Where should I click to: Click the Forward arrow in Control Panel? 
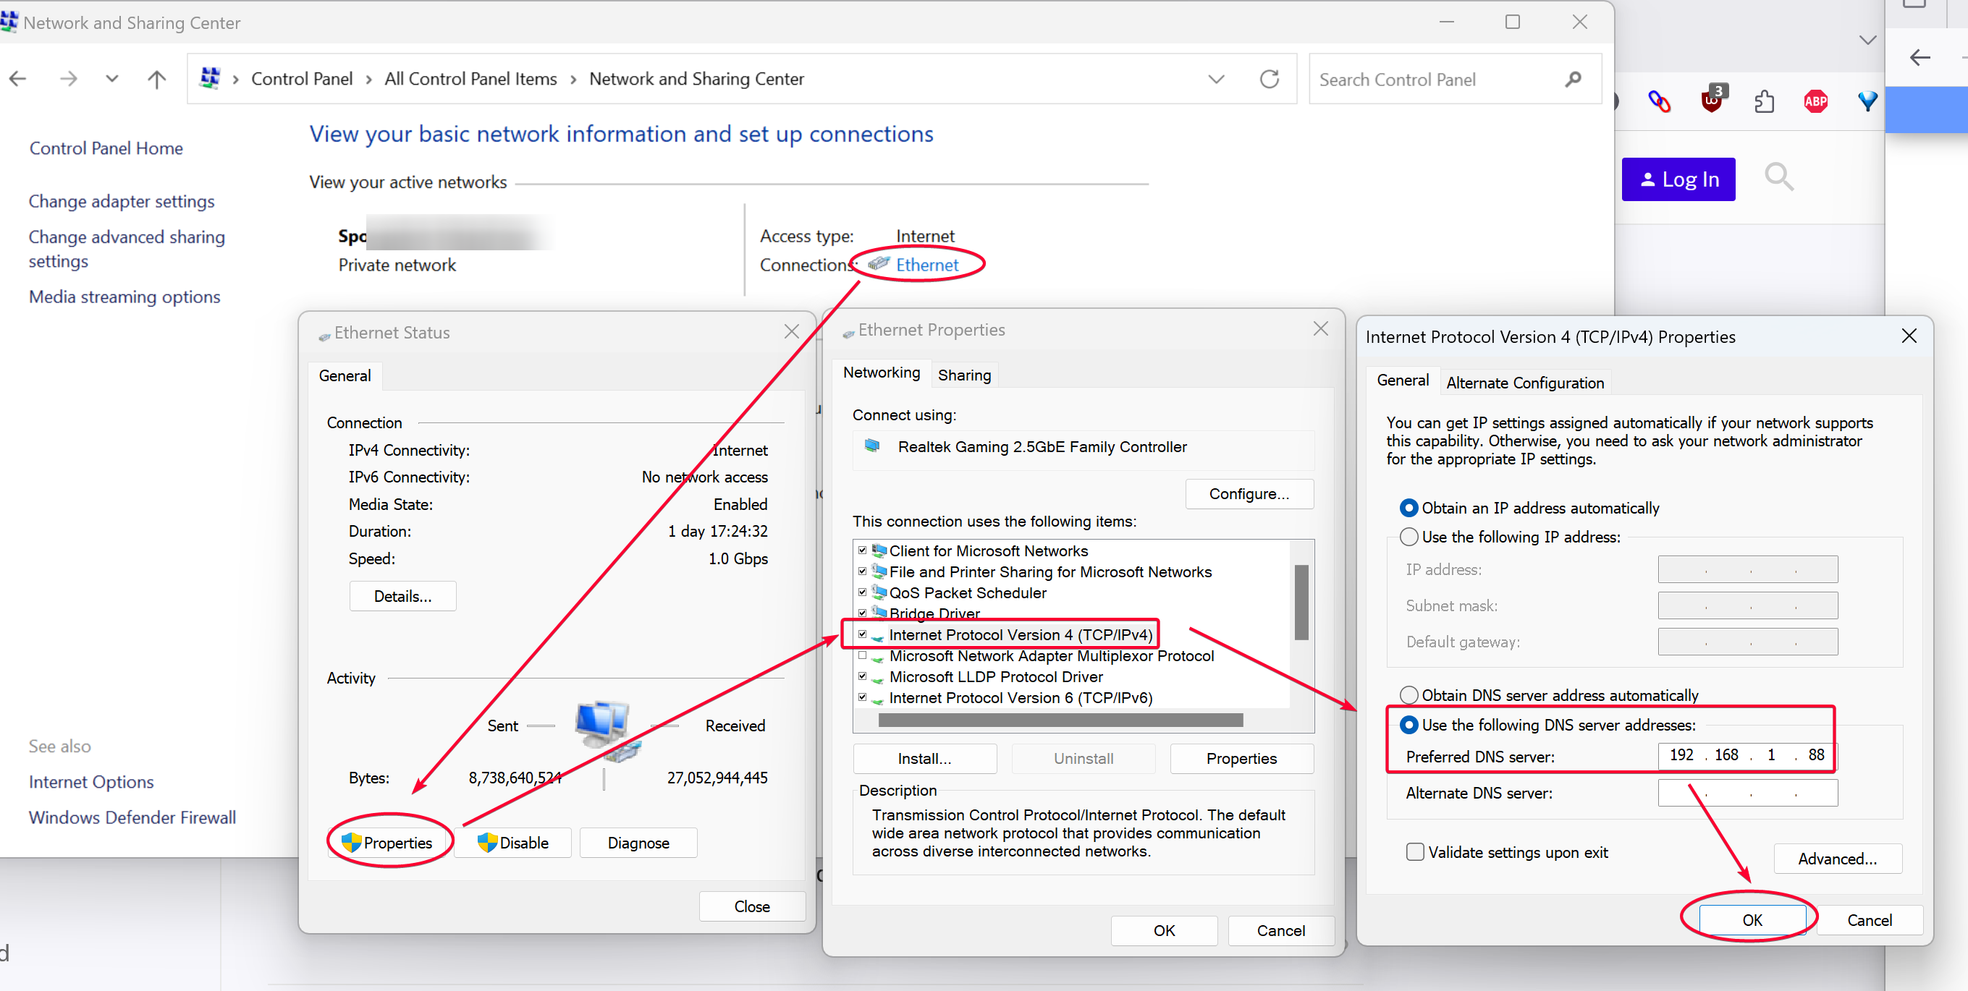(x=69, y=79)
